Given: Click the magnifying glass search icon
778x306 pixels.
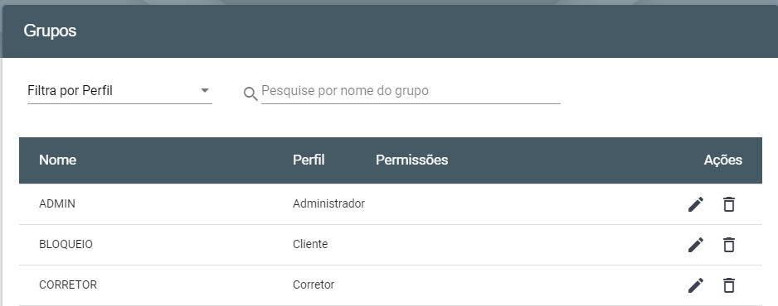Looking at the screenshot, I should click(250, 93).
